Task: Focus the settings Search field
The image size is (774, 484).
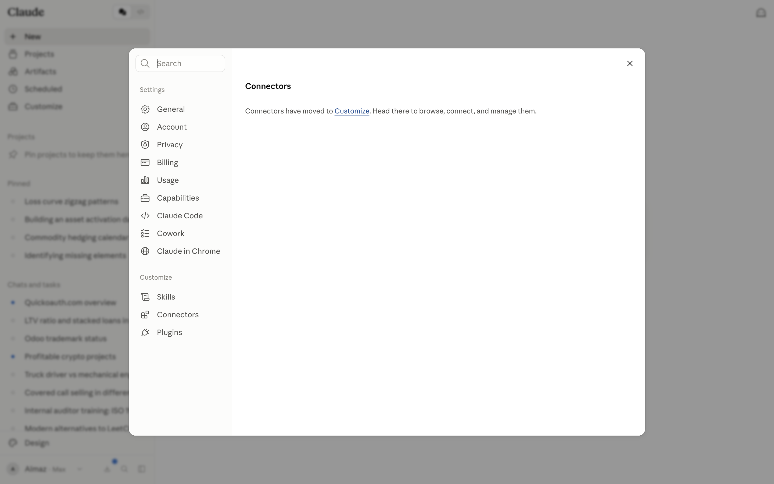Action: 180,63
